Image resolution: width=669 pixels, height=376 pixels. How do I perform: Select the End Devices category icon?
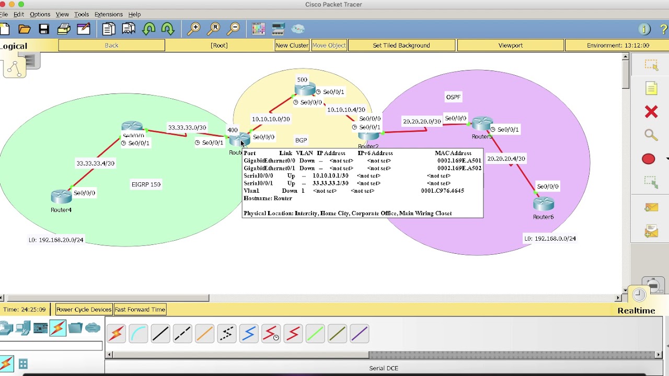tap(22, 328)
